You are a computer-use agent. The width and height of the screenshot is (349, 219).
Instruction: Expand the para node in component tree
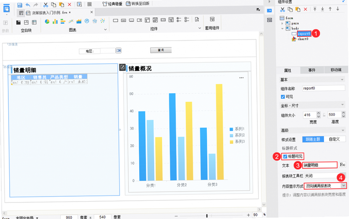point(282,24)
